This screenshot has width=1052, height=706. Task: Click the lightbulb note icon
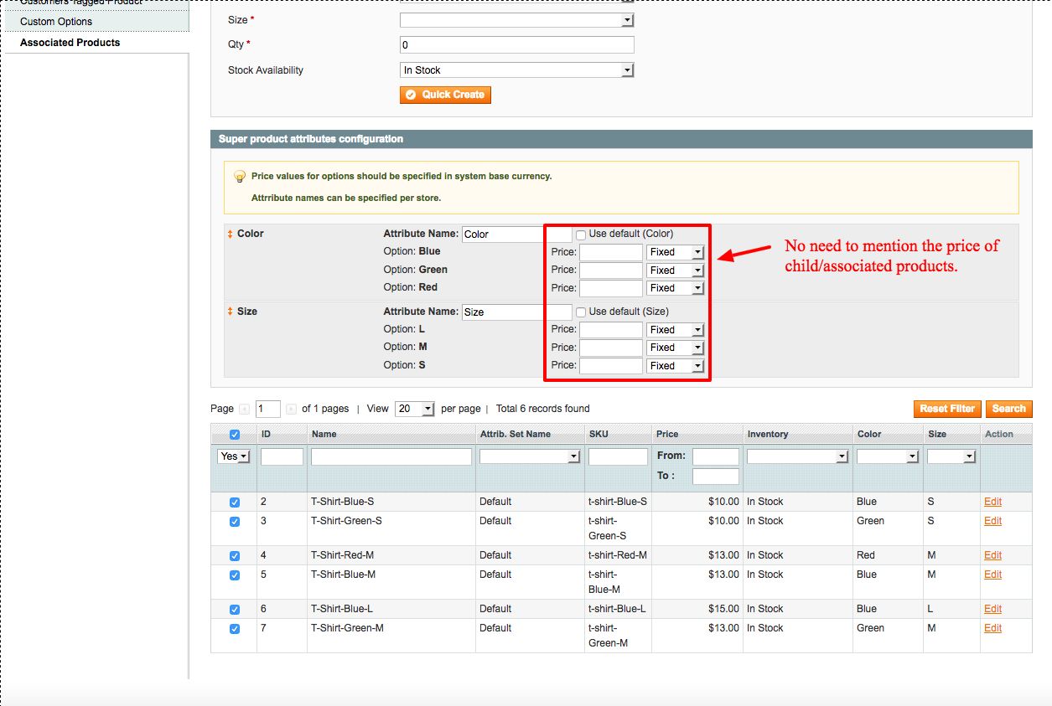click(239, 177)
